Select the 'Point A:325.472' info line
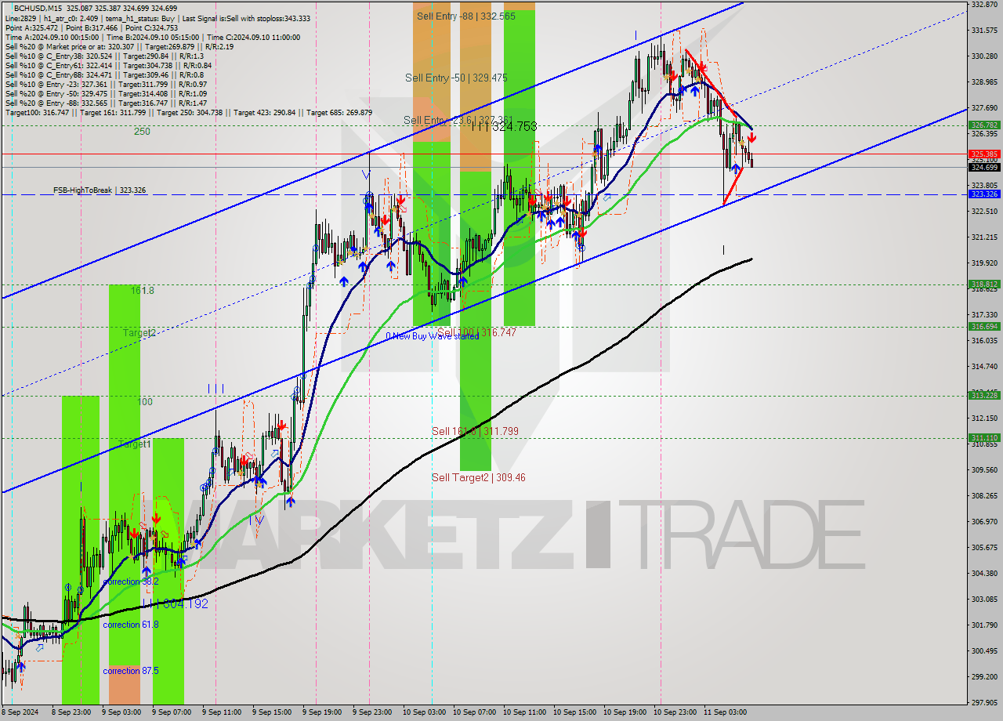Screen dimensions: 1003x721 [92, 27]
